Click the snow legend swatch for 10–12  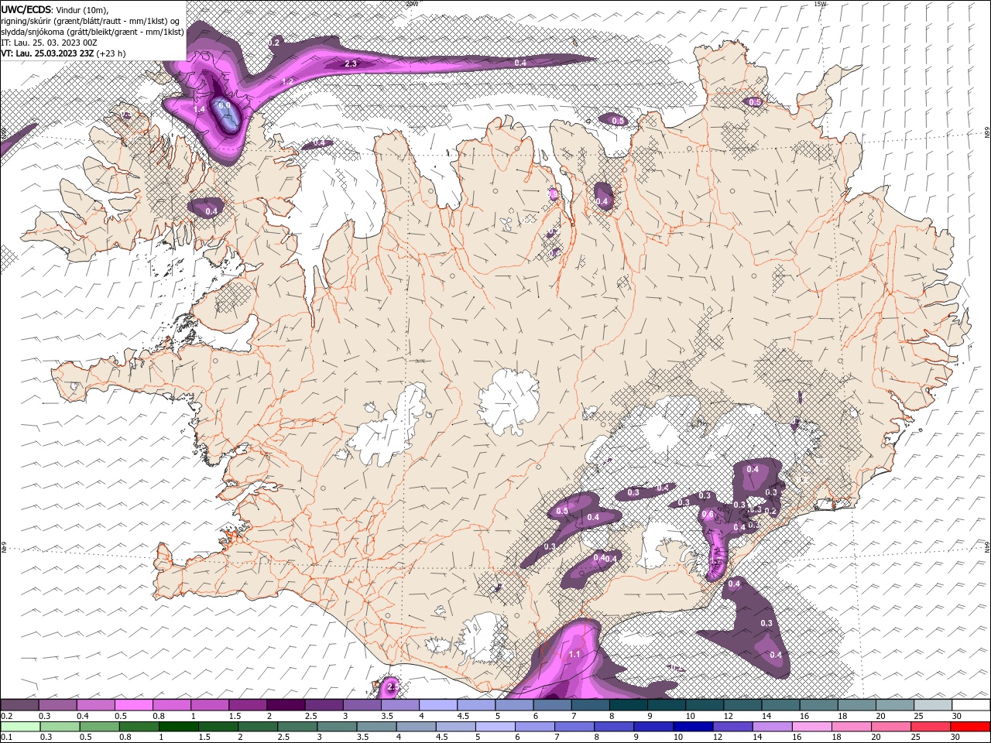click(x=705, y=705)
